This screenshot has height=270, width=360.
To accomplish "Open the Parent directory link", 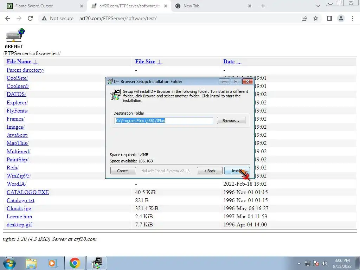I will (x=25, y=70).
